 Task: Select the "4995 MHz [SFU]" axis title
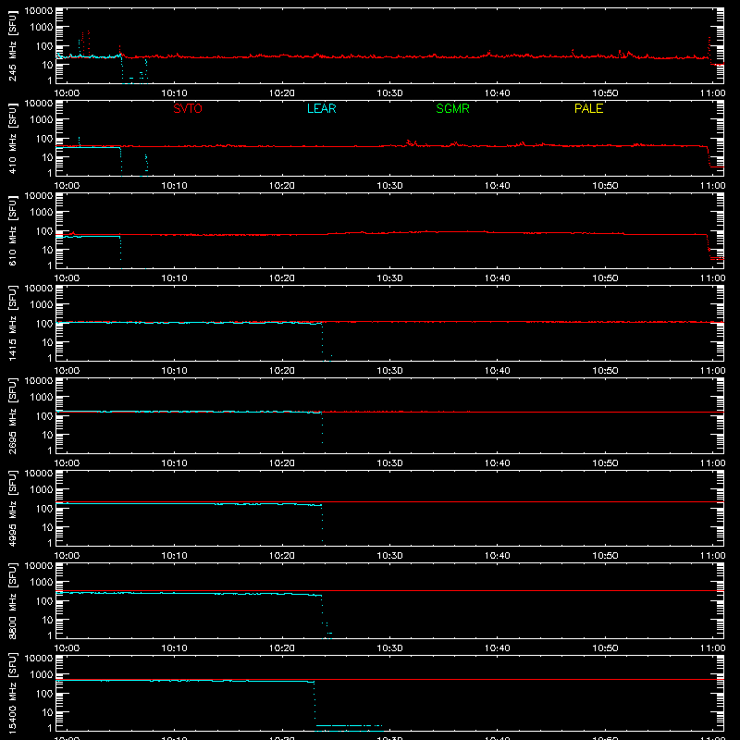(x=12, y=508)
